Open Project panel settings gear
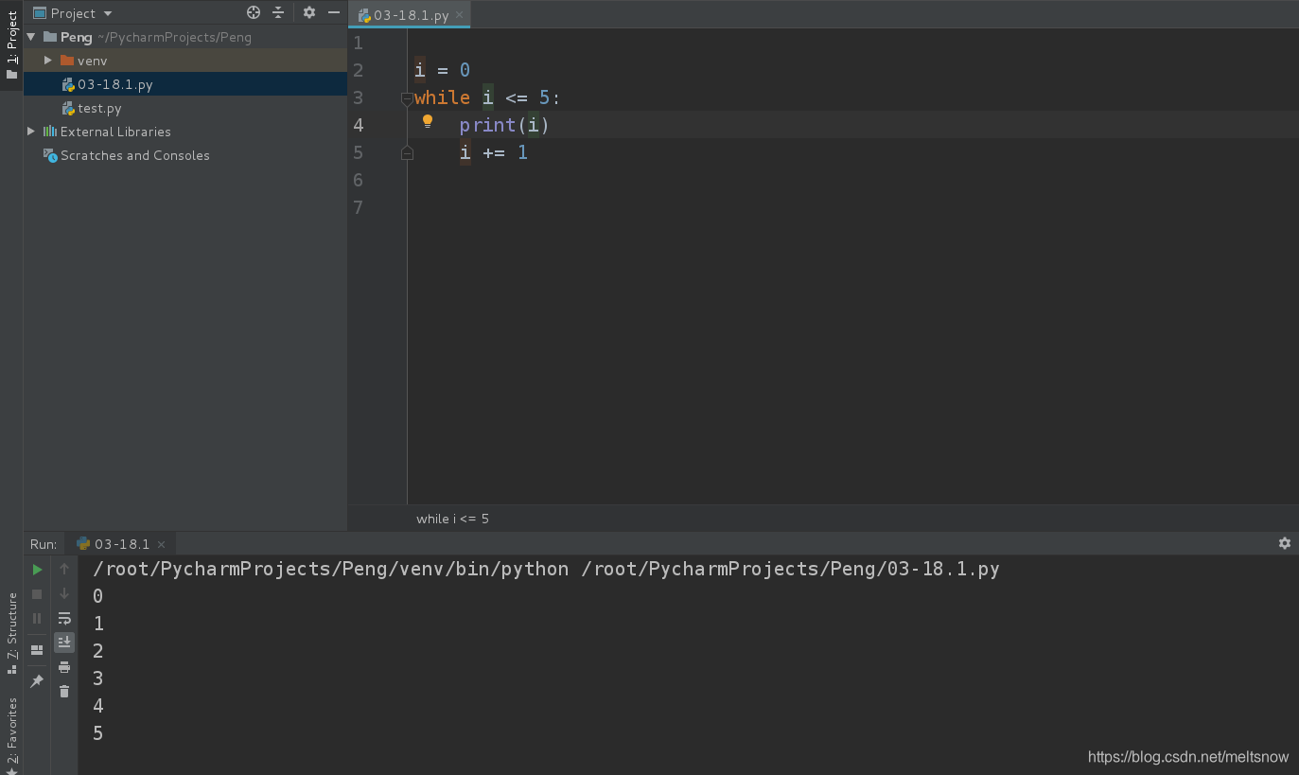1299x775 pixels. 308,12
